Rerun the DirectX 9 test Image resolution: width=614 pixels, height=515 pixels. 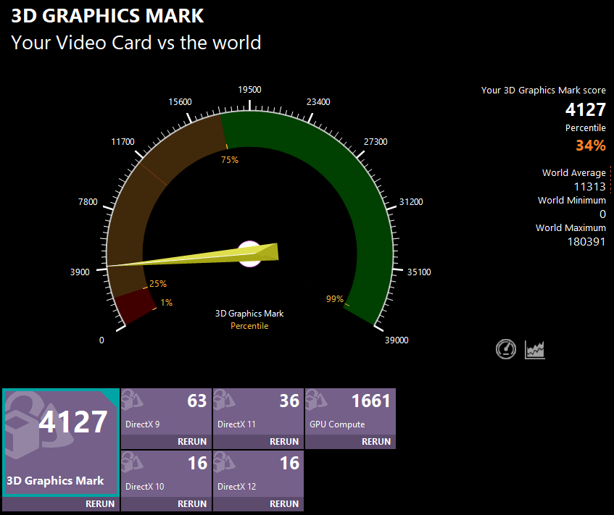click(x=191, y=442)
